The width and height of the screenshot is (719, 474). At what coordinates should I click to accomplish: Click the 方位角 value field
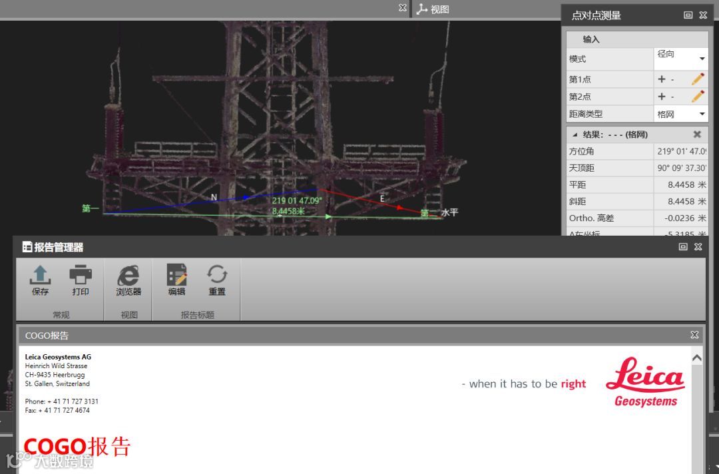[x=681, y=151]
